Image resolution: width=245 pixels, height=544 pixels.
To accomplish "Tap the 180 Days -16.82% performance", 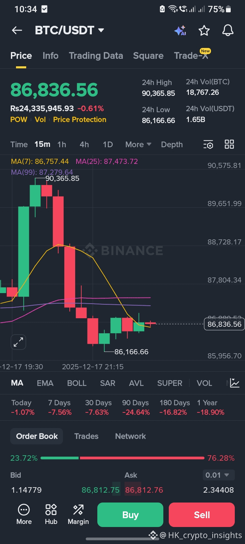I will (x=175, y=407).
